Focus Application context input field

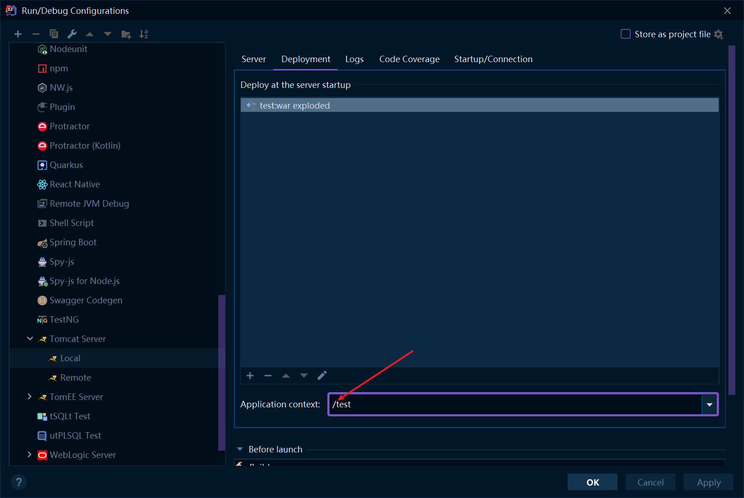[x=515, y=405]
